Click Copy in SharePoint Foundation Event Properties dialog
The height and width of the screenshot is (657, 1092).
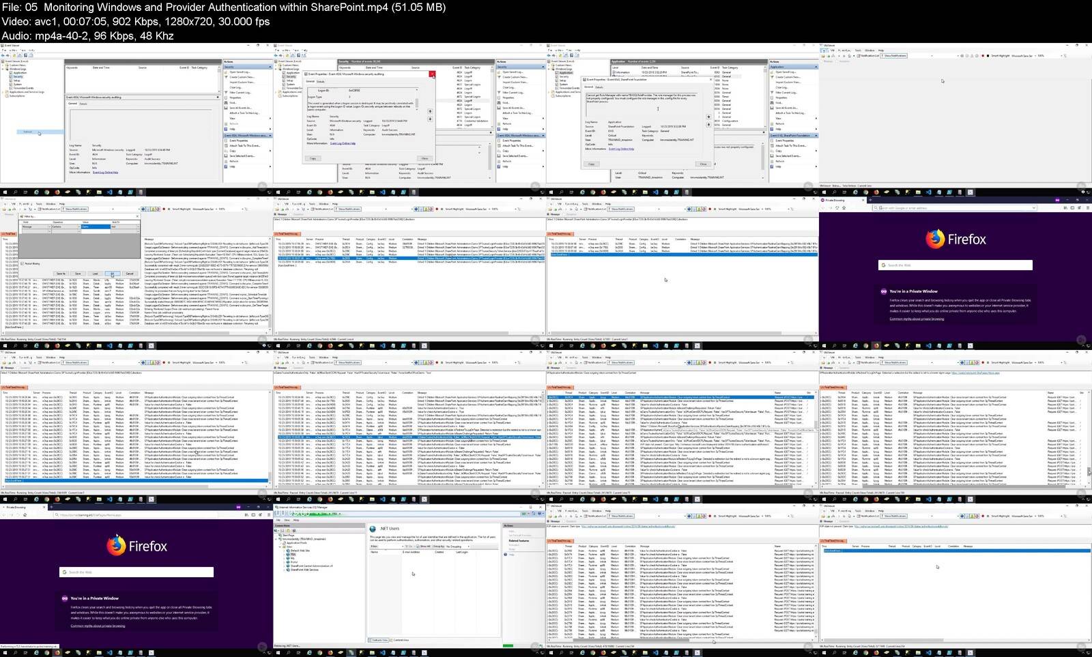point(592,164)
